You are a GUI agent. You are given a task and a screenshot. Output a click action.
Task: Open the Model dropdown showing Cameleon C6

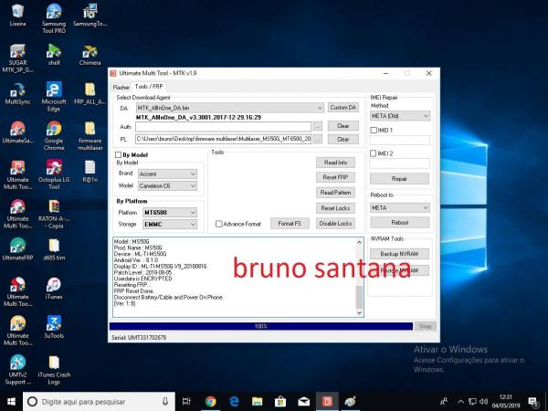(167, 186)
